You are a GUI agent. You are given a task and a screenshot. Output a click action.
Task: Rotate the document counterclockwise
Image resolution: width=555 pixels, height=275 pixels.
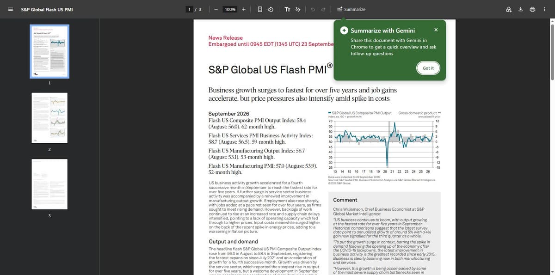271,9
